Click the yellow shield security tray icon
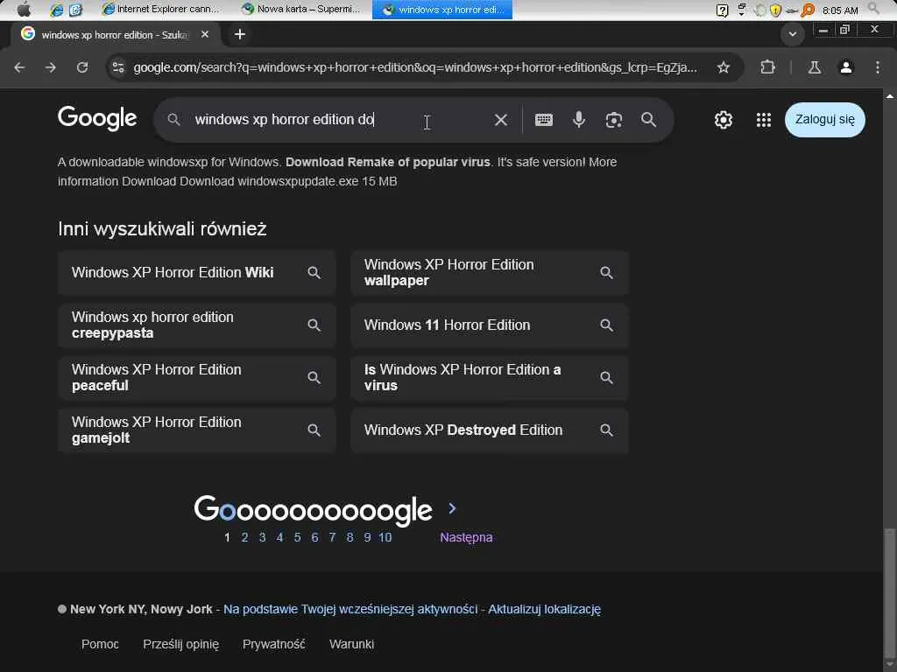This screenshot has height=672, width=897. tap(776, 10)
